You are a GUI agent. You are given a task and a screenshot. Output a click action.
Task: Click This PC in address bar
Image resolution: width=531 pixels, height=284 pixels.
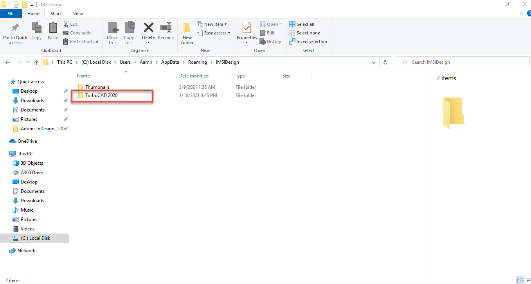(x=65, y=62)
